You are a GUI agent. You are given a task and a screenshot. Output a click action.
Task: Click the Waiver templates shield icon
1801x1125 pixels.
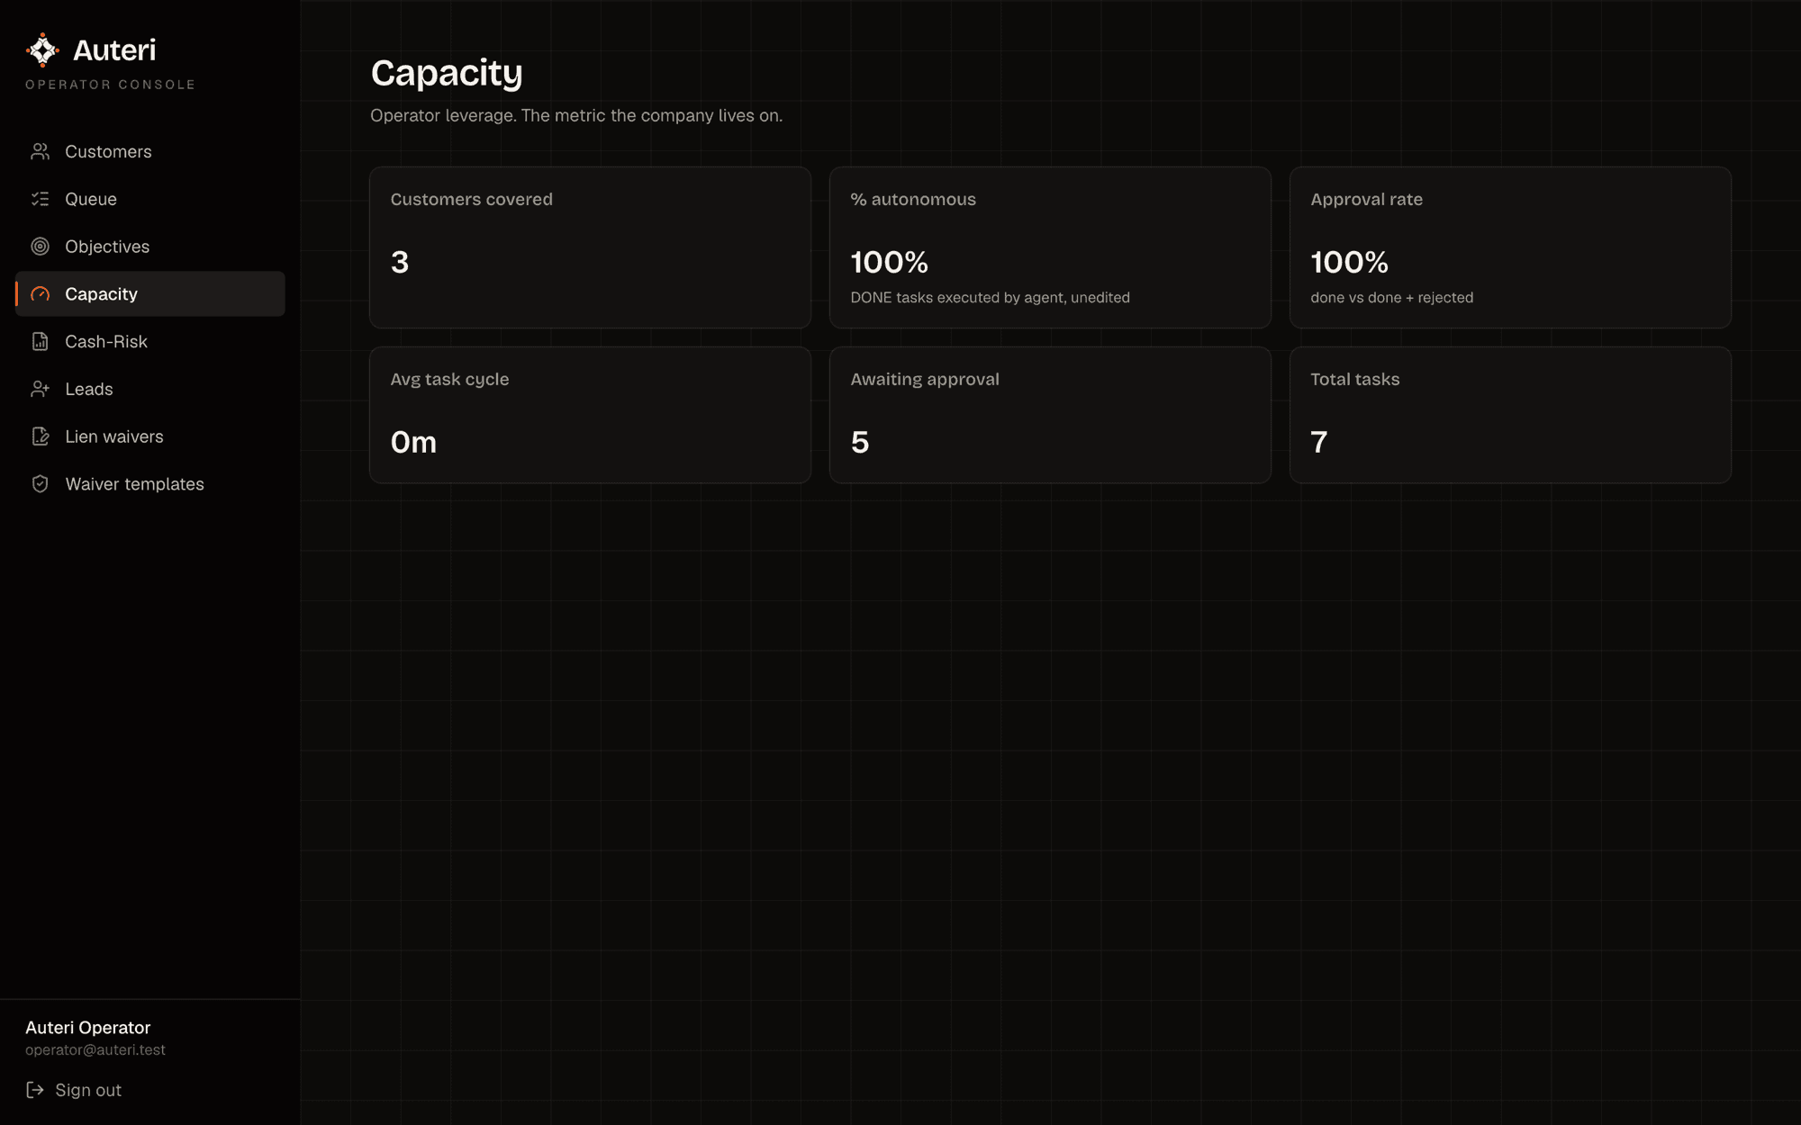(40, 484)
